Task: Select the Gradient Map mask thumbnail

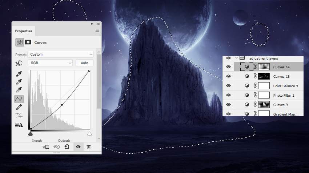Action: pyautogui.click(x=264, y=113)
